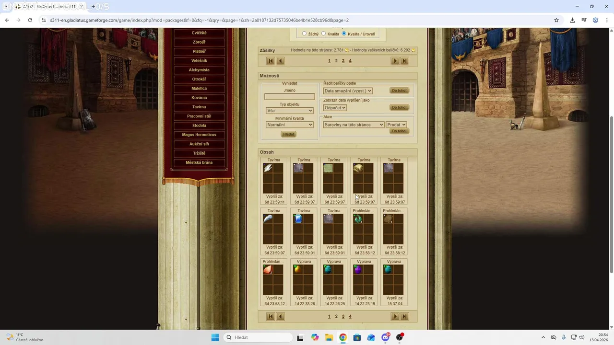Go to Městská brána
The image size is (614, 345).
click(x=199, y=162)
